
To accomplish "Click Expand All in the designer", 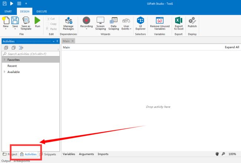I will tap(232, 47).
